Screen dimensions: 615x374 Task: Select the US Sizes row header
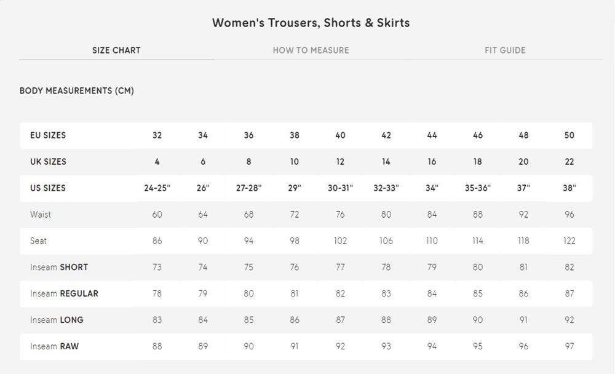[x=48, y=188]
